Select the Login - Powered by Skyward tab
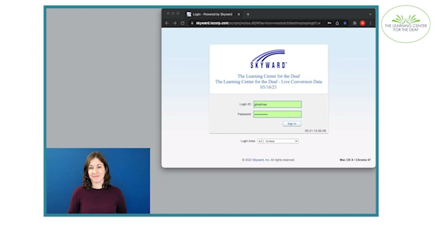The width and height of the screenshot is (435, 244). 213,14
